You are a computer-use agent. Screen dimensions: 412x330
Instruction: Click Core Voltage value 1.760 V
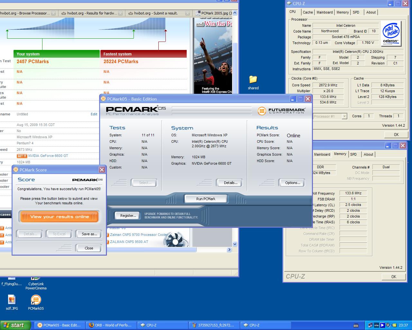[368, 43]
